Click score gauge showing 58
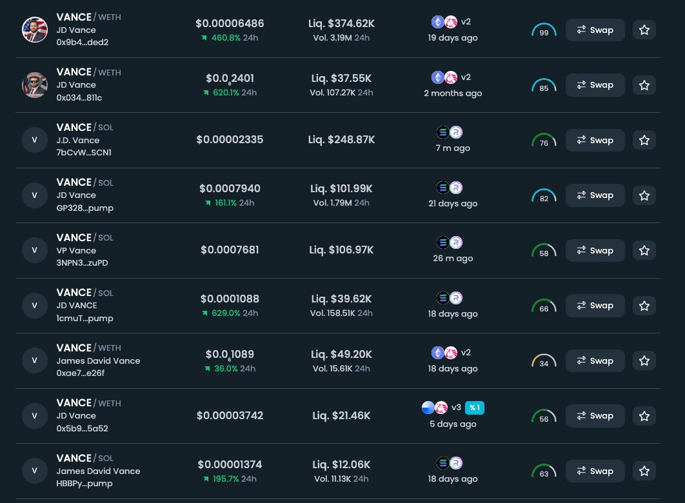 pos(544,251)
